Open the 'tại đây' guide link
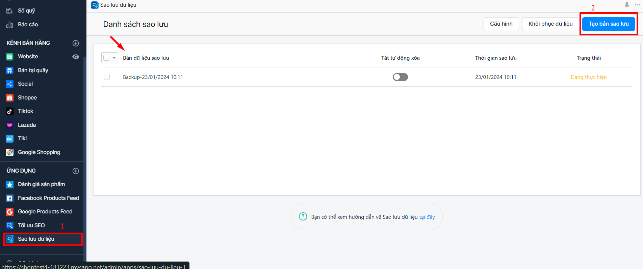The image size is (643, 269). point(427,217)
